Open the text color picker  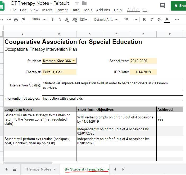click(167, 20)
